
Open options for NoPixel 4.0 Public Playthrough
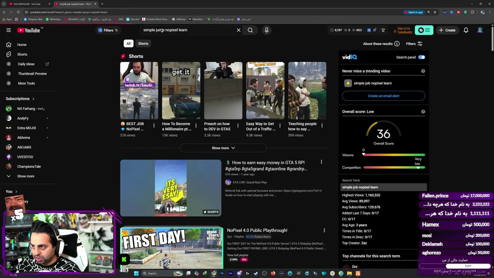point(324,231)
